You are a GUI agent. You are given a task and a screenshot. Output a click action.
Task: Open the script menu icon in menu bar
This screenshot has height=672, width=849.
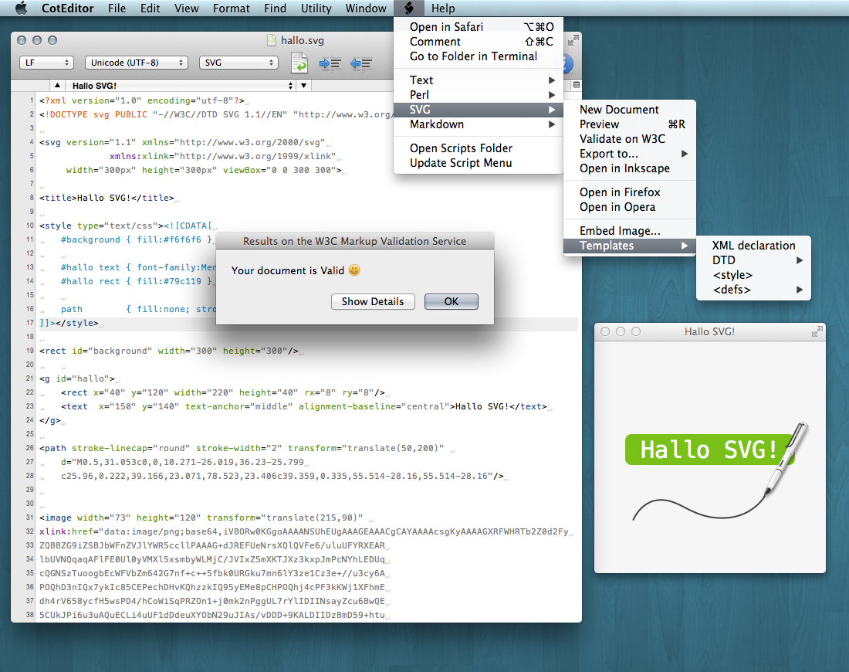click(409, 8)
